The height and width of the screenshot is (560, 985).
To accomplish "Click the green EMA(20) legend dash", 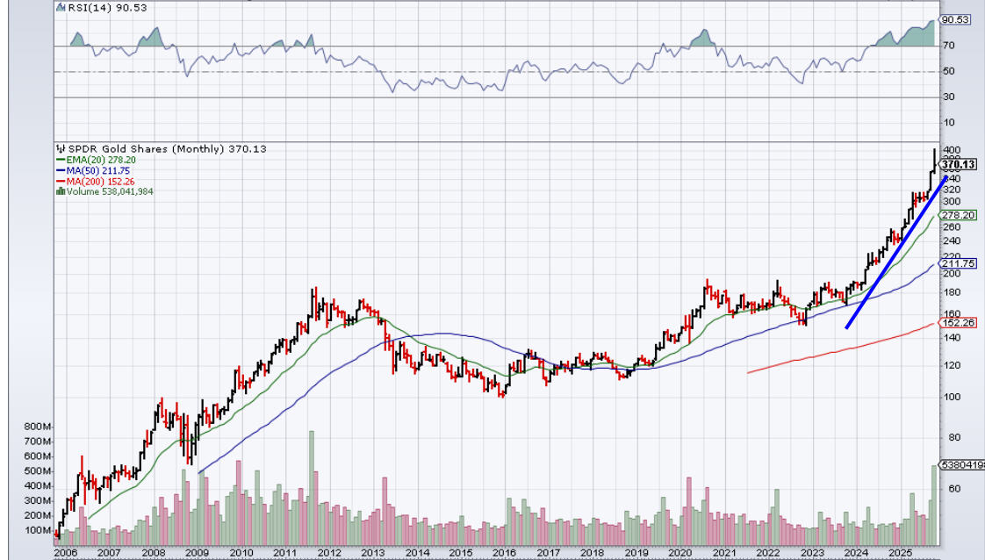I will pos(59,160).
